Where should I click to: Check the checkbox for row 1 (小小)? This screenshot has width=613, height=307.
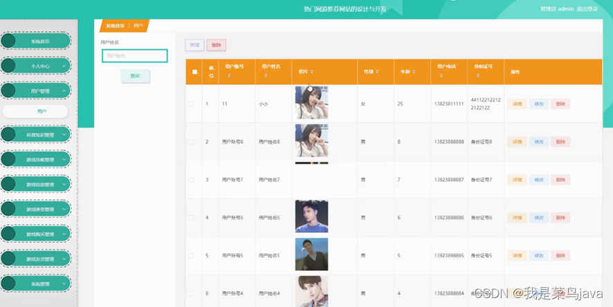tap(192, 104)
